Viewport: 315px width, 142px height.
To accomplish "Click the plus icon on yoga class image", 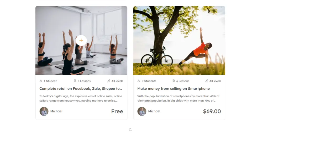I will point(81,41).
